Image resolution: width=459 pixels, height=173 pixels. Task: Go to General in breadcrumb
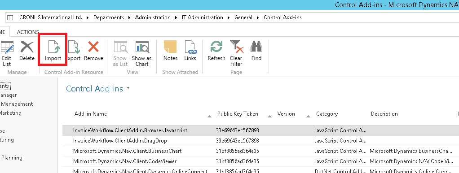point(243,17)
